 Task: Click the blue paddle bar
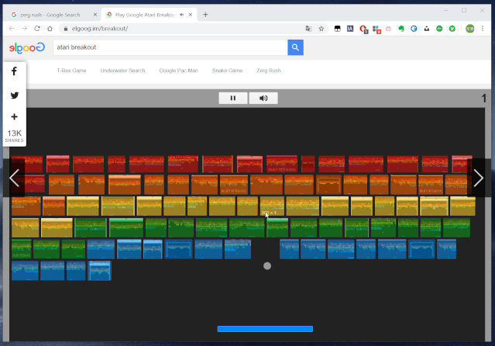click(x=265, y=329)
